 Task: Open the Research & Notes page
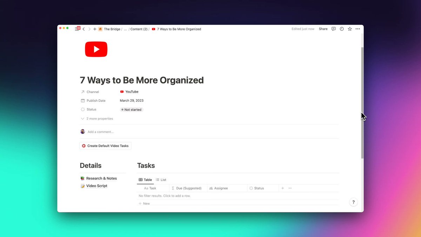(x=98, y=178)
